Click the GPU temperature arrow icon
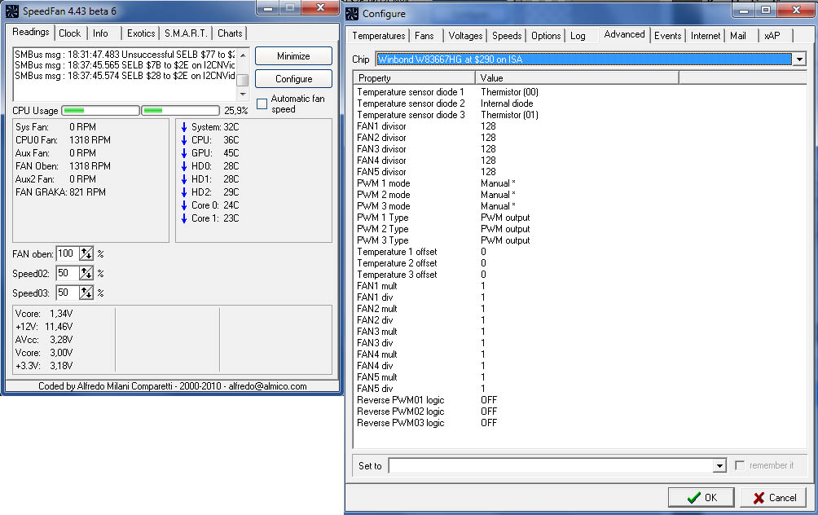Image resolution: width=818 pixels, height=515 pixels. pyautogui.click(x=183, y=153)
